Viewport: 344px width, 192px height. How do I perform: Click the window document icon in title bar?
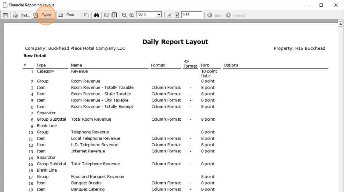pos(5,5)
